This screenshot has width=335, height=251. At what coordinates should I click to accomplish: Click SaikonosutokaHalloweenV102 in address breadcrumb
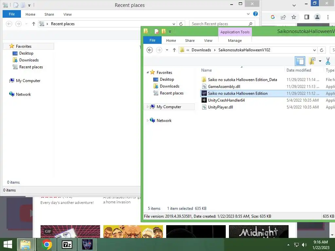(x=244, y=50)
